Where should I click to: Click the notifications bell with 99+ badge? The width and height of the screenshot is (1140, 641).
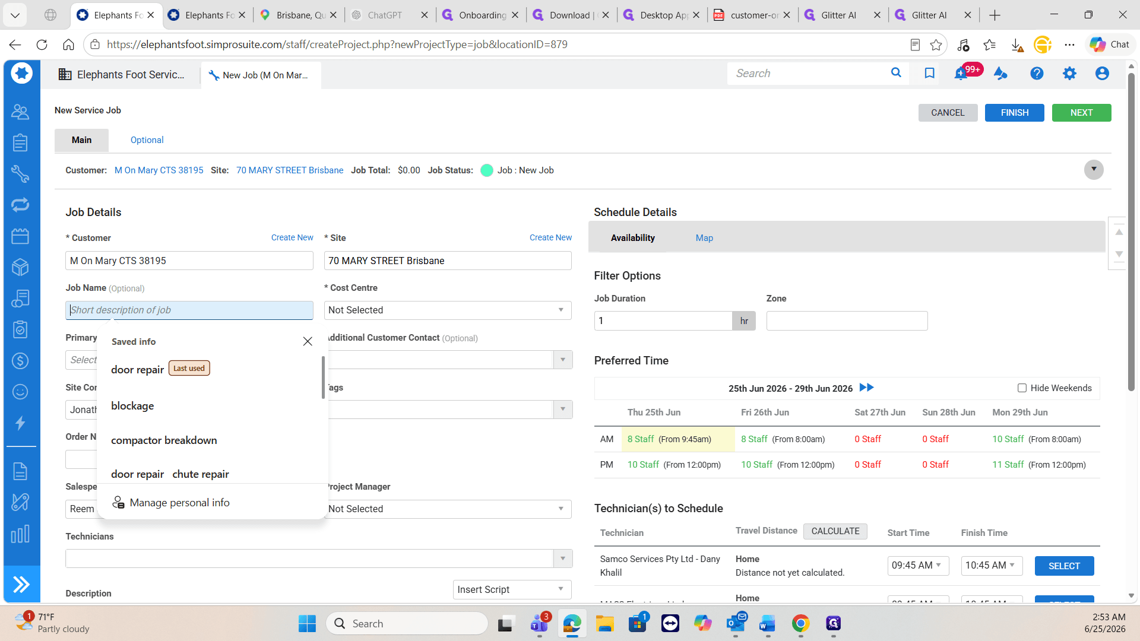click(961, 74)
